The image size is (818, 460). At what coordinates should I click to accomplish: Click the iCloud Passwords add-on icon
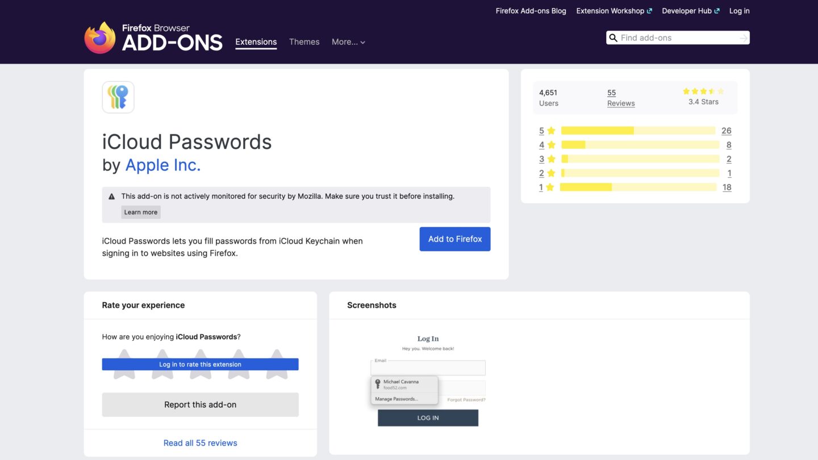pyautogui.click(x=118, y=97)
